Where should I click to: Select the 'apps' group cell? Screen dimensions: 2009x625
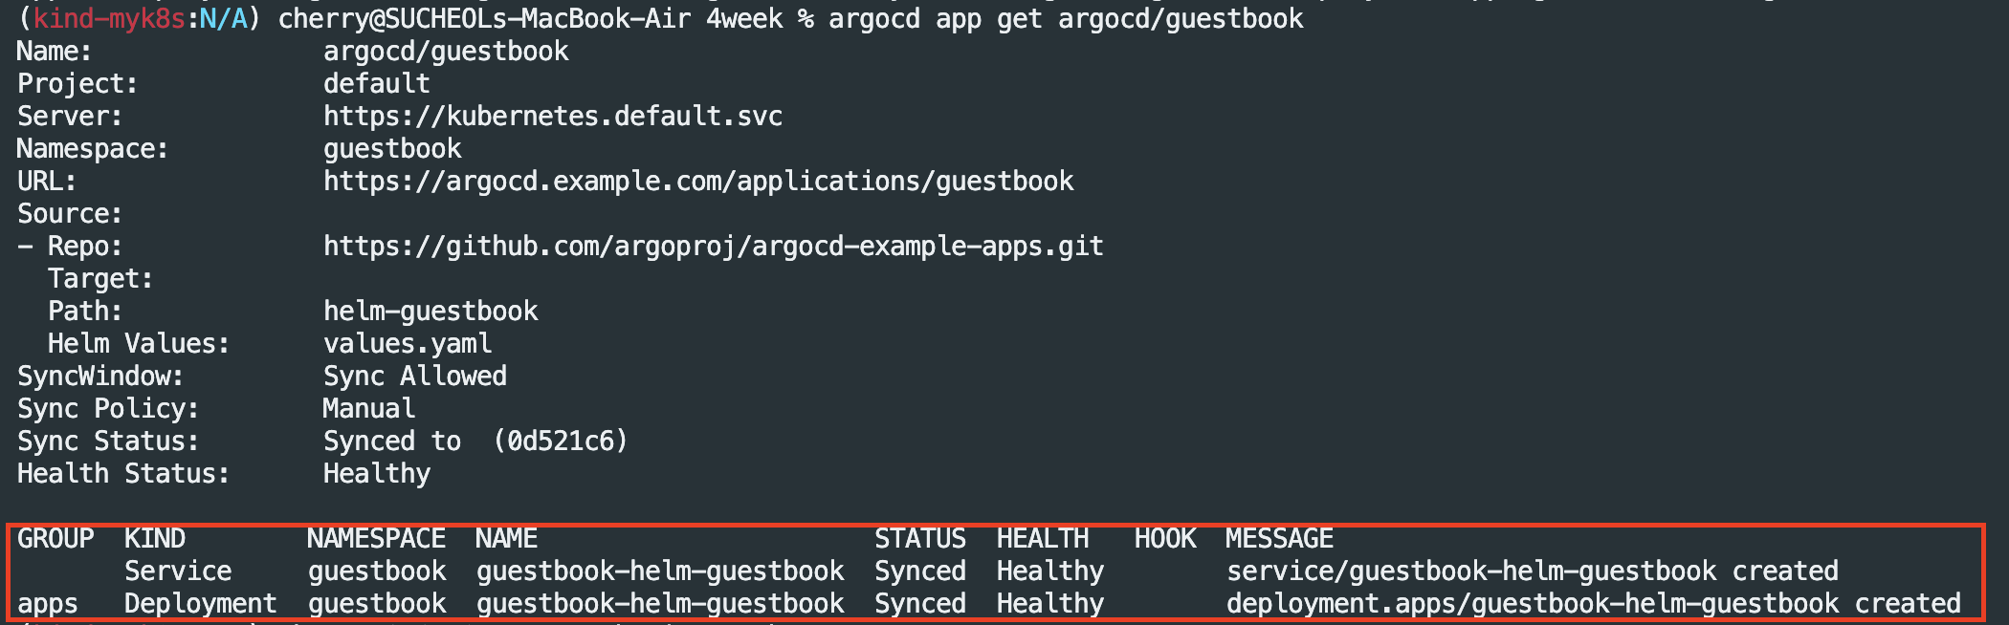(x=48, y=605)
